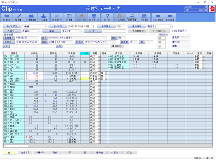Click the highlighted comment cell in HbA1C row
The image size is (216, 160).
pos(85,78)
